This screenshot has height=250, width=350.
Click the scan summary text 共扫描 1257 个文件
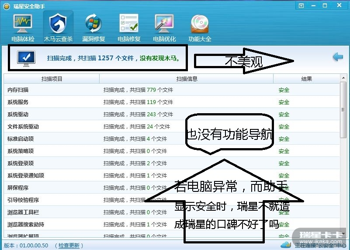tap(106, 58)
